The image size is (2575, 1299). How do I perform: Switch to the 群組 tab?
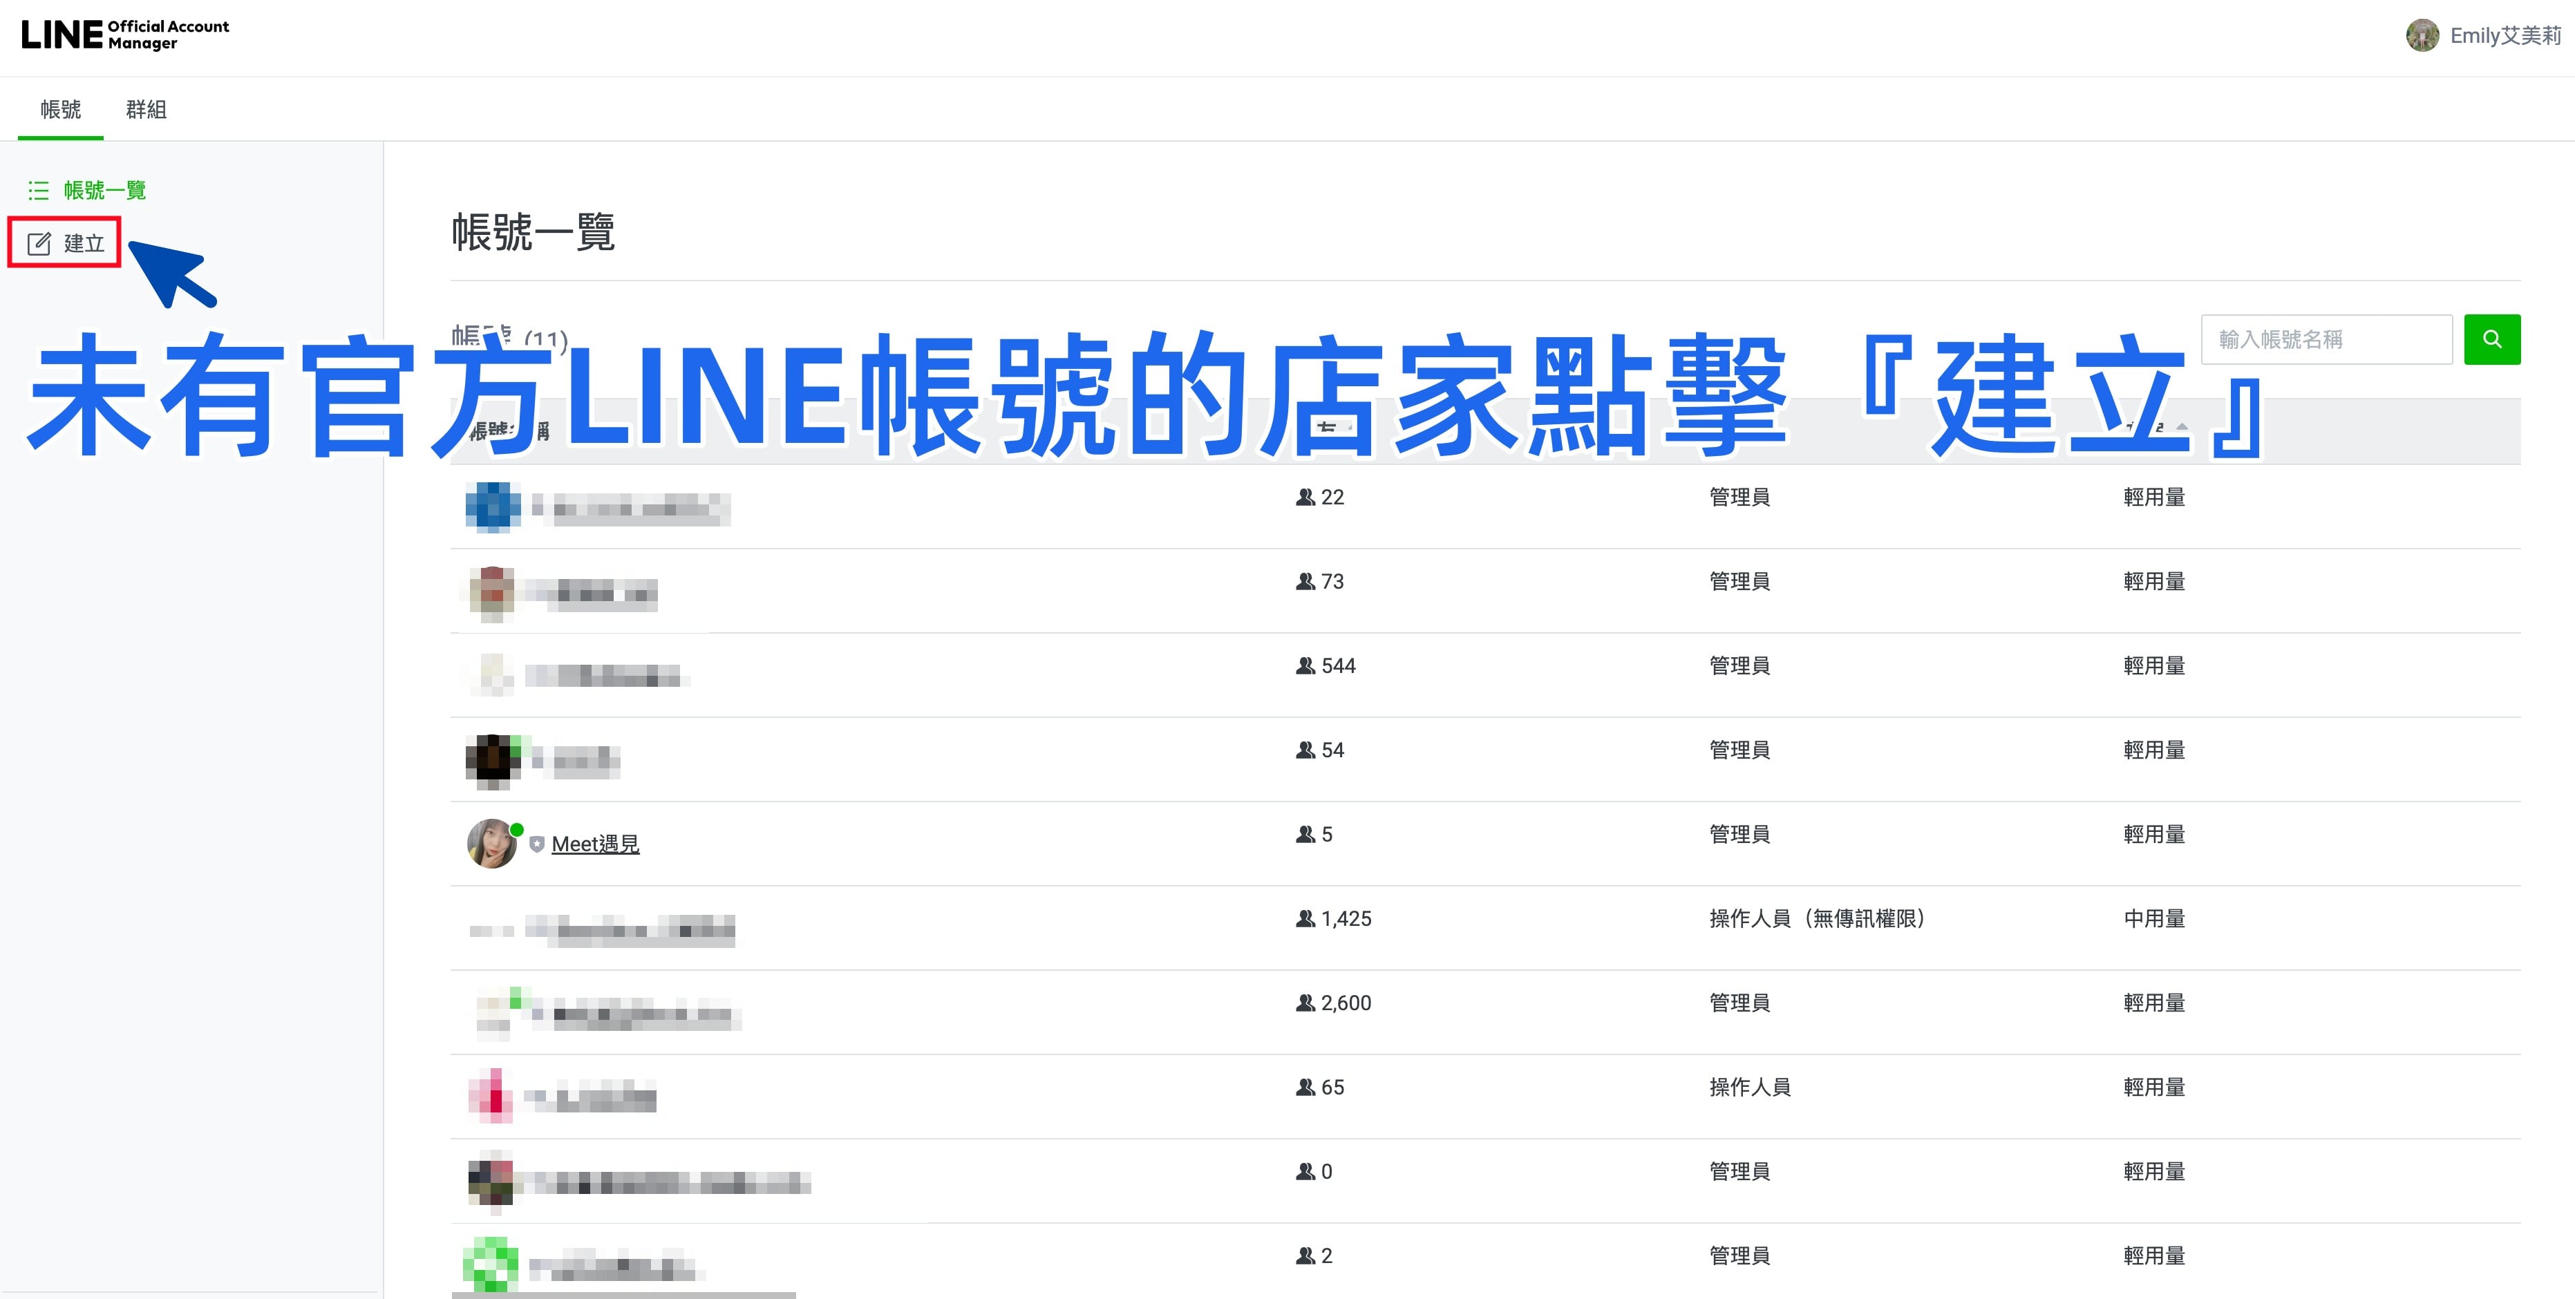point(146,109)
